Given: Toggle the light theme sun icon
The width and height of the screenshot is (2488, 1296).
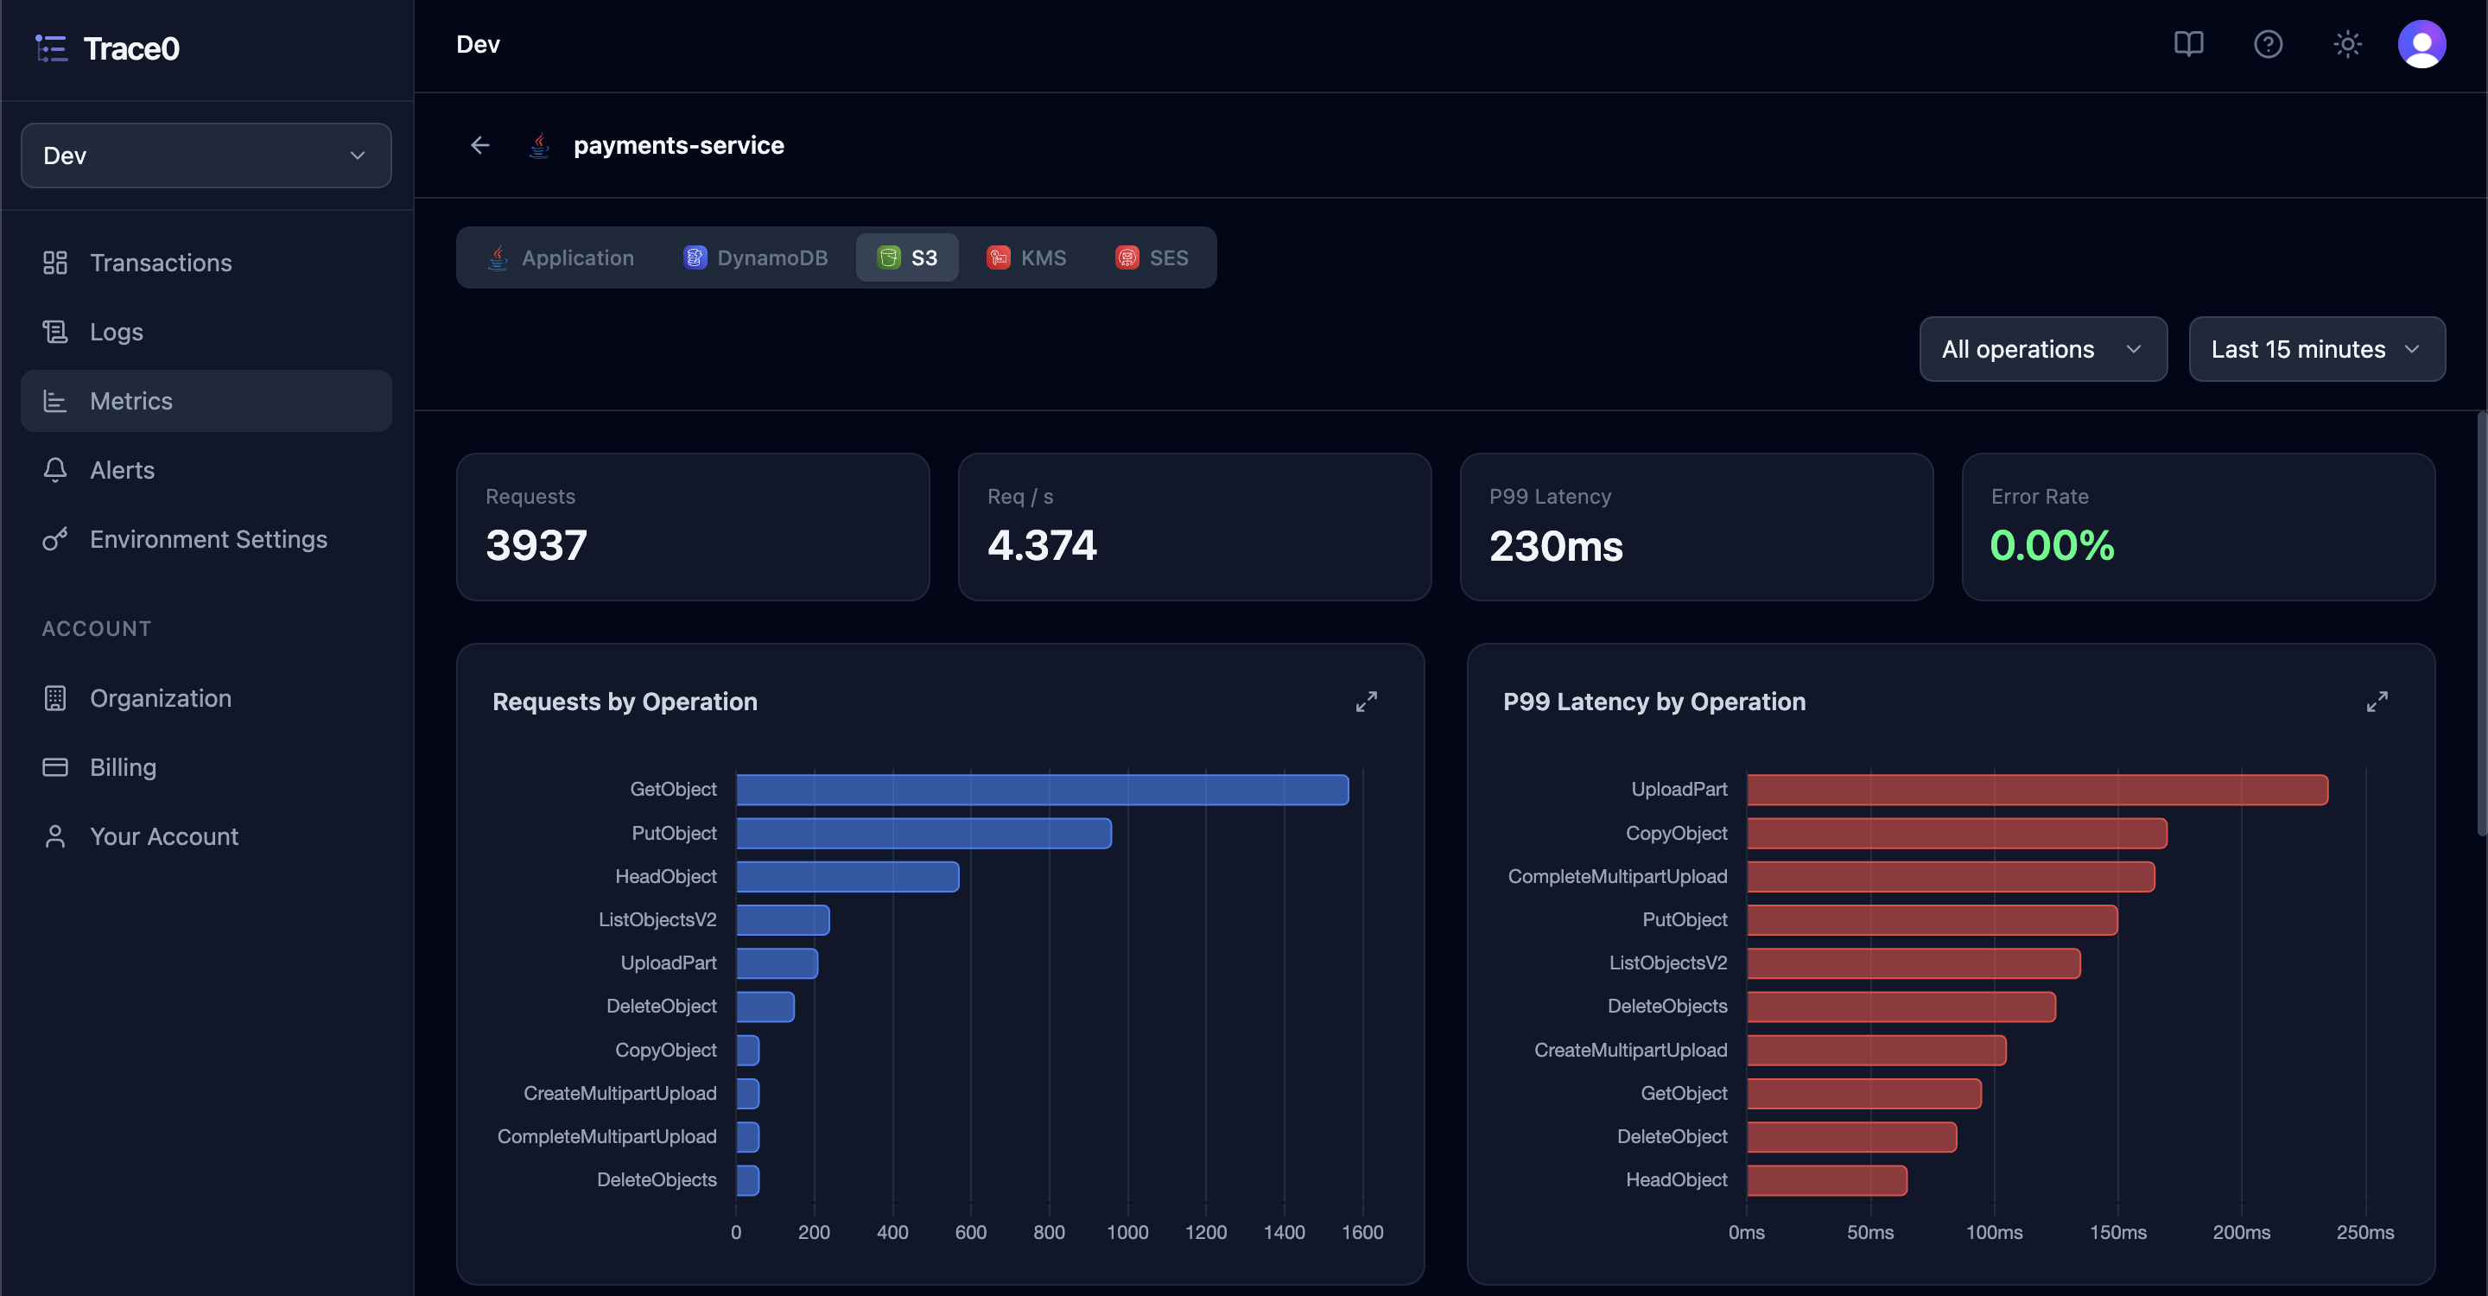Looking at the screenshot, I should coord(2347,44).
